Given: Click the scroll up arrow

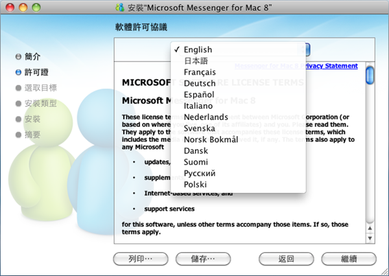Looking at the screenshot, I should 370,229.
